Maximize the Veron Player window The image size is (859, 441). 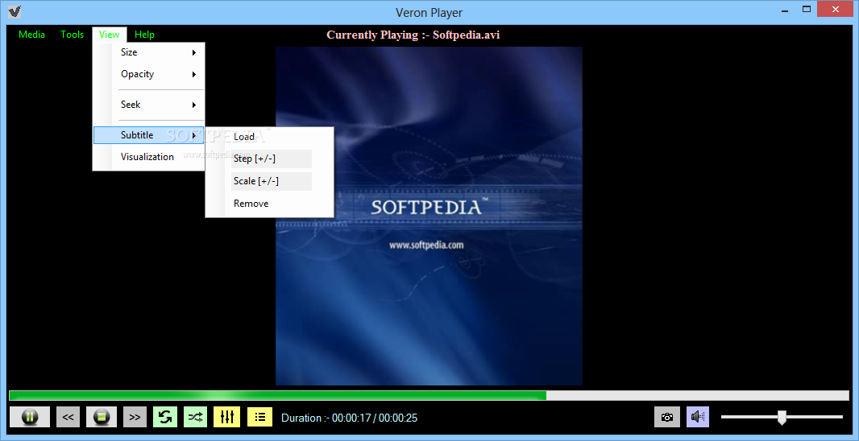click(x=807, y=10)
